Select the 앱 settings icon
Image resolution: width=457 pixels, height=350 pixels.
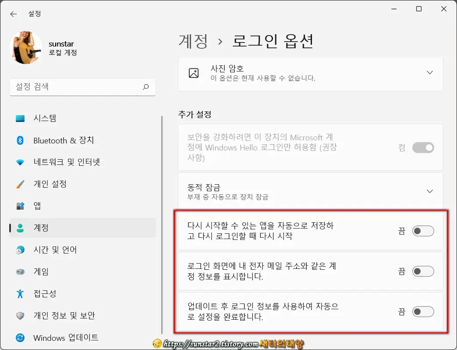21,206
